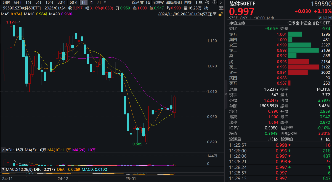Click the 综合屏 button

(138, 2)
